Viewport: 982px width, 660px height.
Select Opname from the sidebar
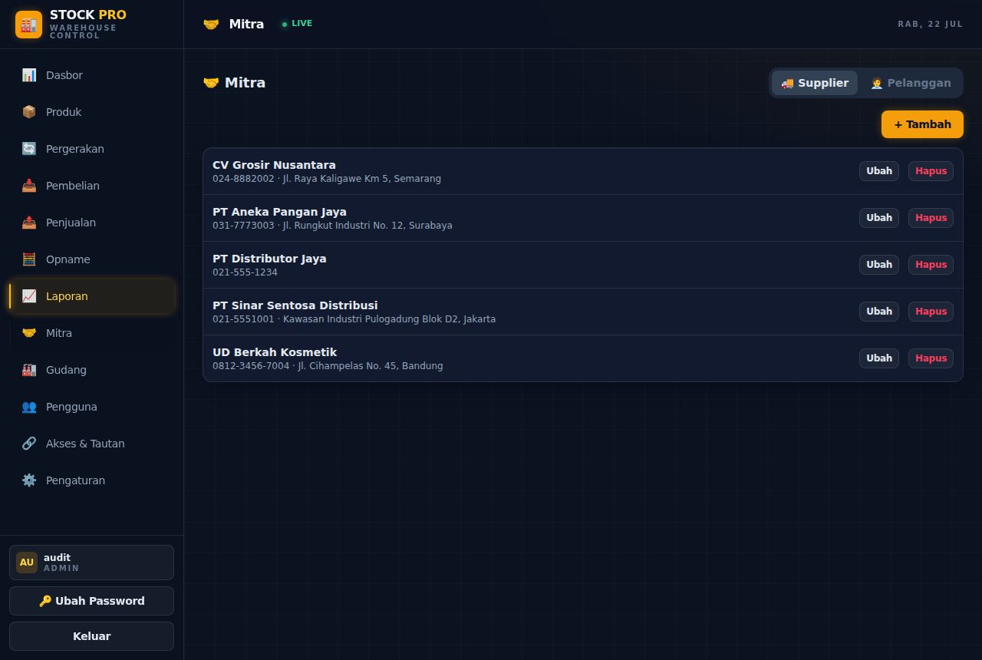click(92, 259)
